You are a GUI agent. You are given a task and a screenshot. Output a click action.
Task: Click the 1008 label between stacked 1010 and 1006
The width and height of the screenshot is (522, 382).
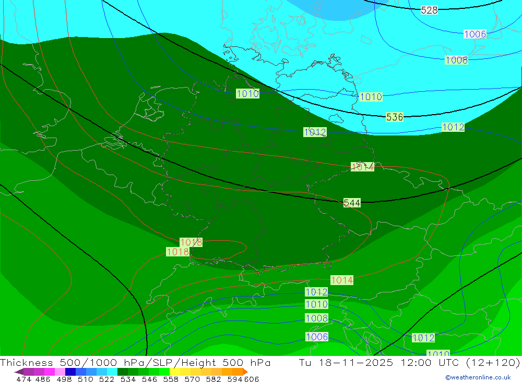pyautogui.click(x=317, y=318)
